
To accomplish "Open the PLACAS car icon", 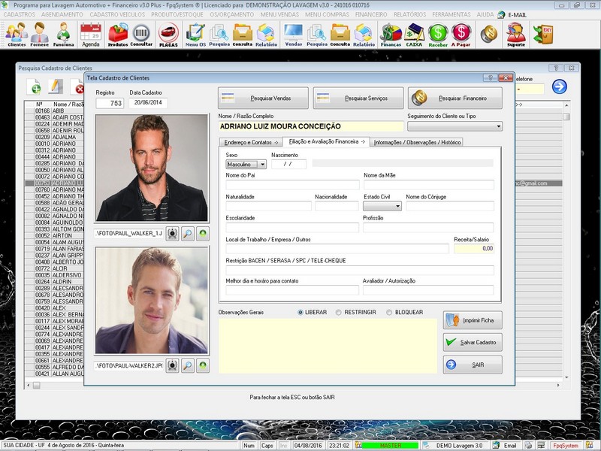I will [168, 35].
